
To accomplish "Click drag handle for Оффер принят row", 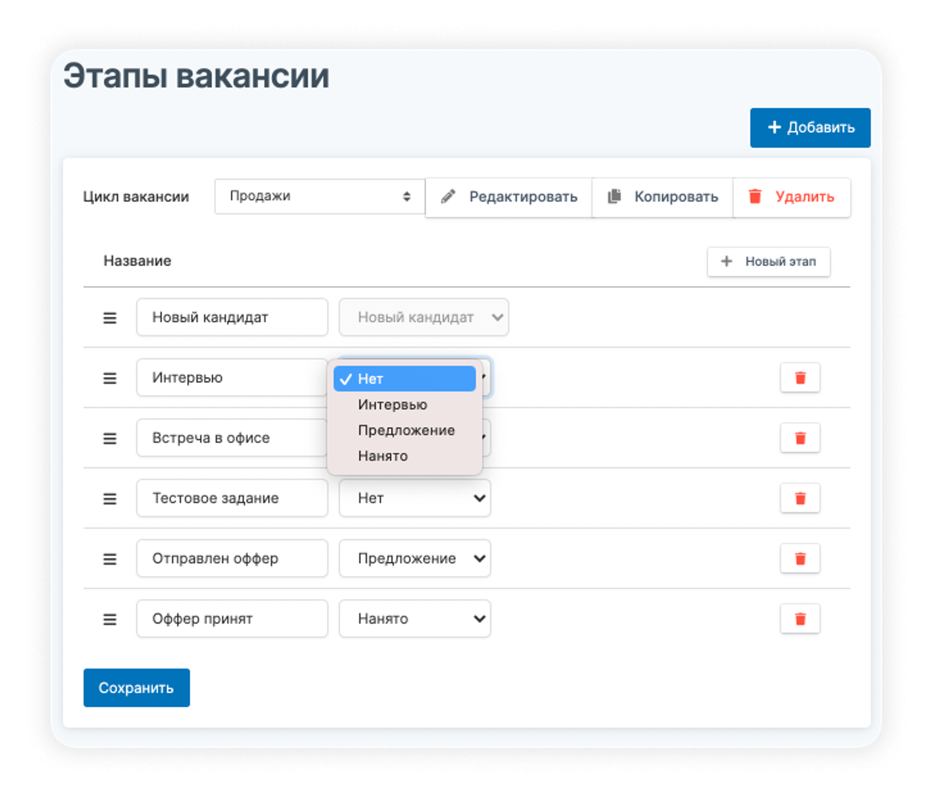I will [110, 619].
